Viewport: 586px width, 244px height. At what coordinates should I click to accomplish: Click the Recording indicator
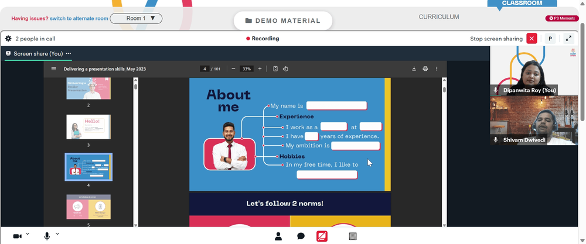[x=263, y=39]
